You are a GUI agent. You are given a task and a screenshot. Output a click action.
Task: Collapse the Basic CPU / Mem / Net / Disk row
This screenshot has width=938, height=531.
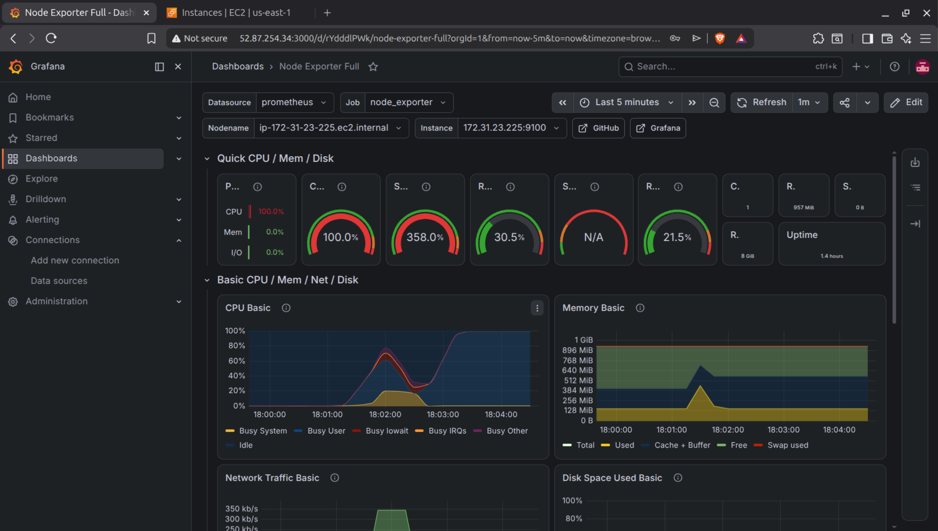tap(207, 280)
